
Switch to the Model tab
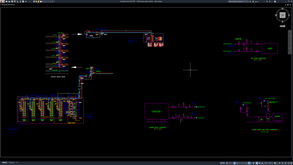[5, 163]
